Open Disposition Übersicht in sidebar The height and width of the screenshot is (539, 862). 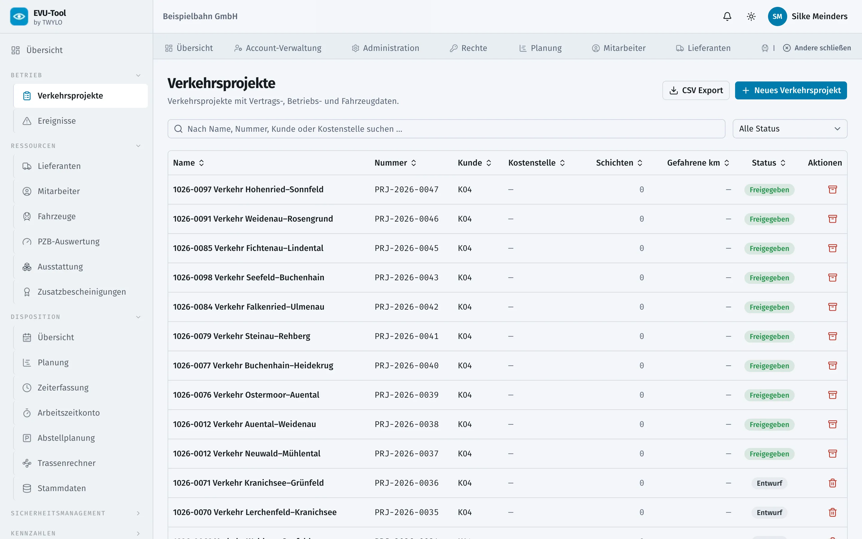click(x=81, y=337)
